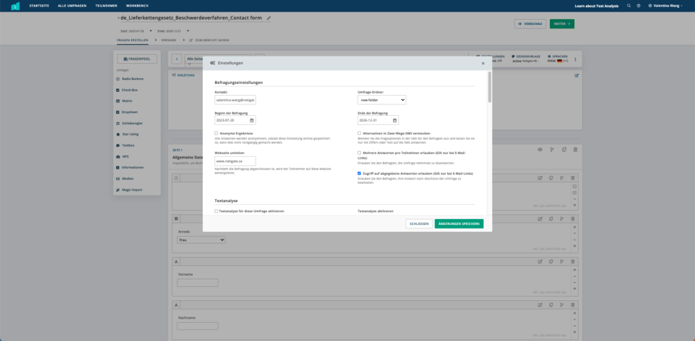Open Sprachen language settings
The image size is (695, 341).
[x=557, y=59]
